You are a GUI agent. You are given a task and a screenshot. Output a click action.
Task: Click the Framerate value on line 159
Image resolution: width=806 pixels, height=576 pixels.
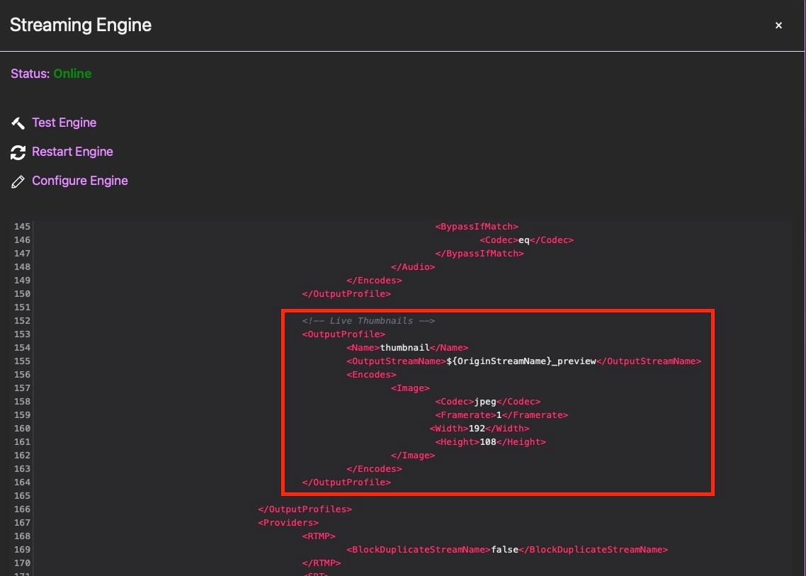499,415
